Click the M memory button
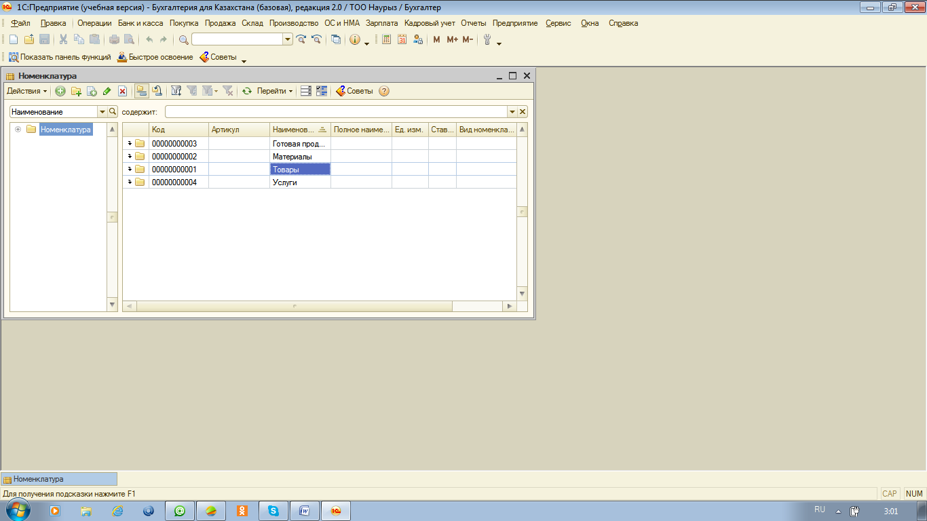927x521 pixels. (x=436, y=39)
